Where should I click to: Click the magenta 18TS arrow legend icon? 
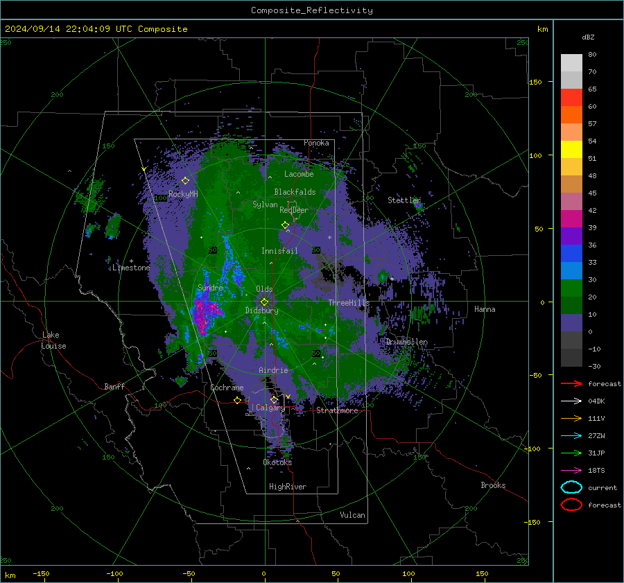coord(571,471)
